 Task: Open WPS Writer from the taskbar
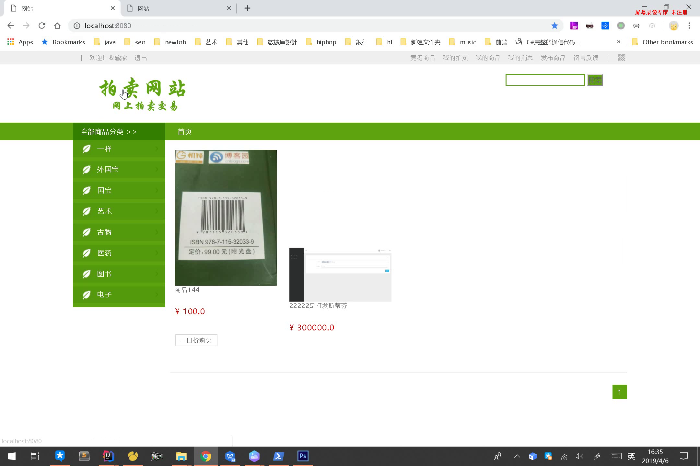click(230, 456)
